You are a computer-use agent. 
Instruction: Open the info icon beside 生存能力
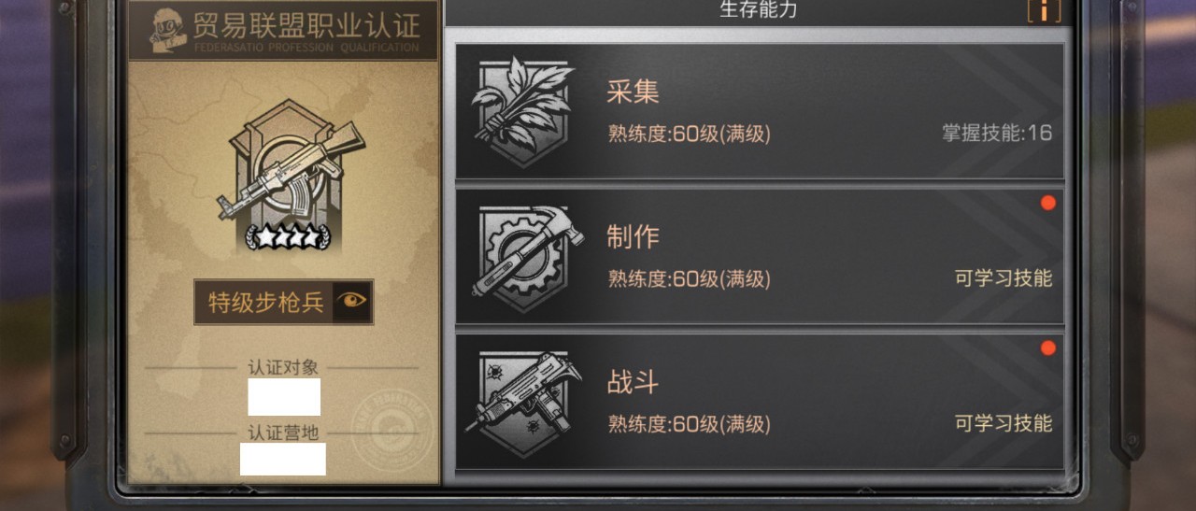[x=1046, y=9]
